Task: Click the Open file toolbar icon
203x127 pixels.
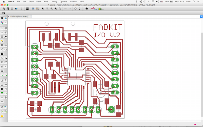Action: pyautogui.click(x=4, y=9)
